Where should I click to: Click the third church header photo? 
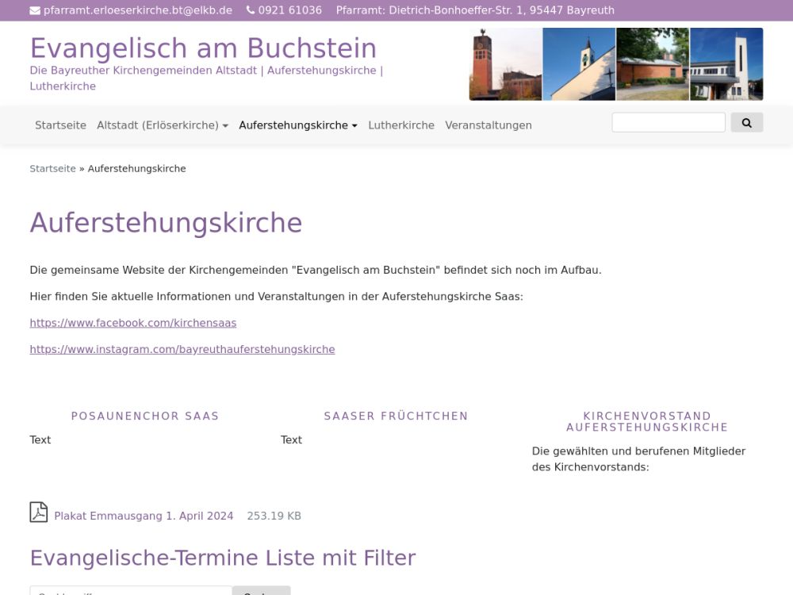point(653,64)
